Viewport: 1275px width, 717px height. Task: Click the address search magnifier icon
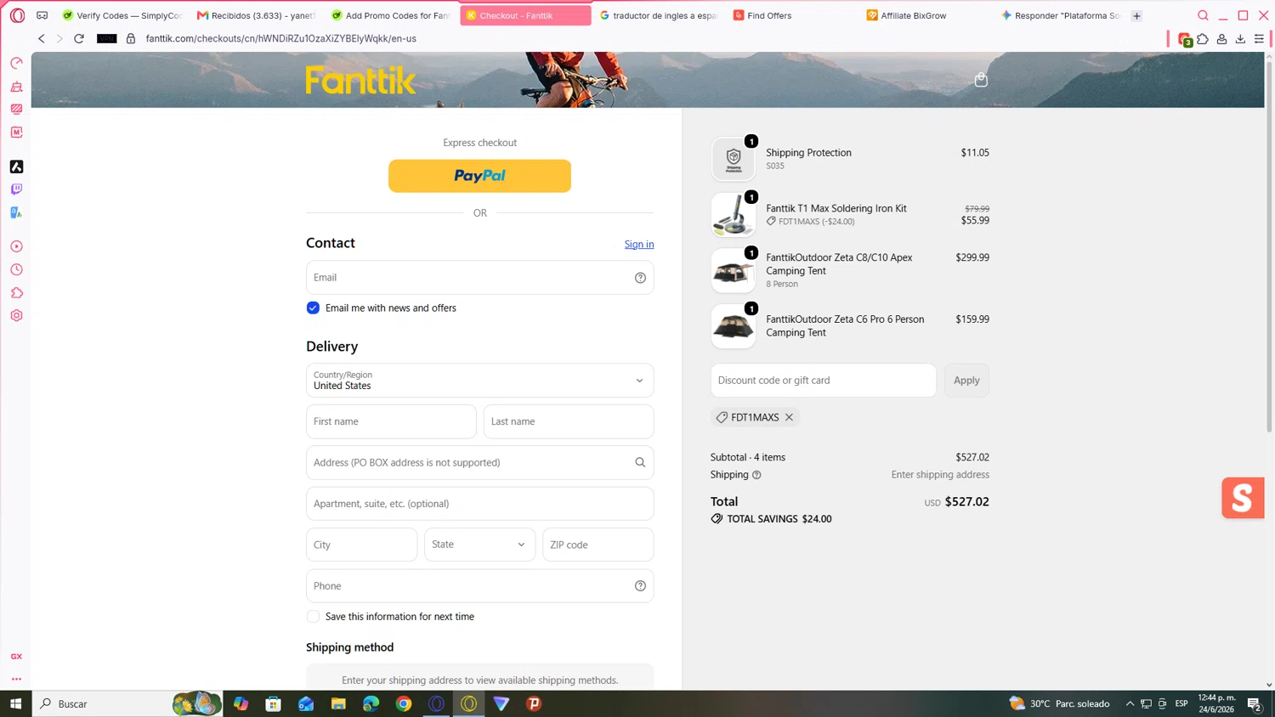[x=640, y=462]
